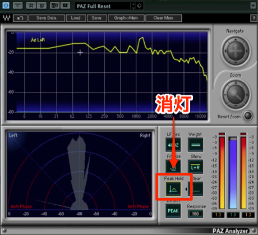Toggle the plugin power bypass button
Image resolution: width=258 pixels, height=235 pixels.
click(6, 6)
